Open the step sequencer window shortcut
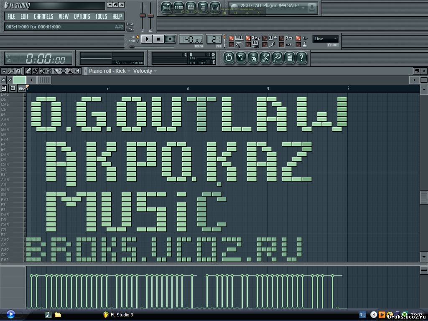This screenshot has height=321, width=428. (178, 8)
